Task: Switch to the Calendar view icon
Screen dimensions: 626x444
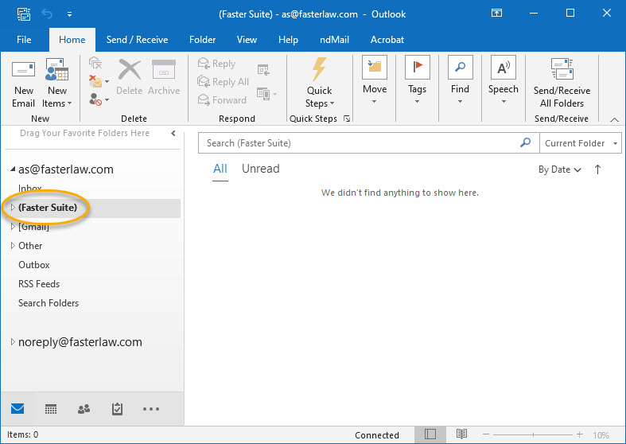Action: point(51,409)
